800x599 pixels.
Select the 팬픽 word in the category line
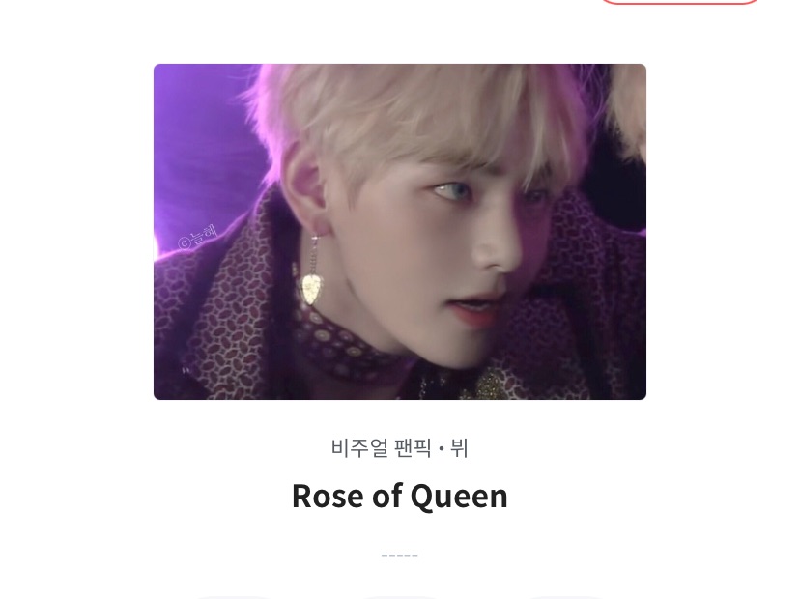[x=414, y=448]
